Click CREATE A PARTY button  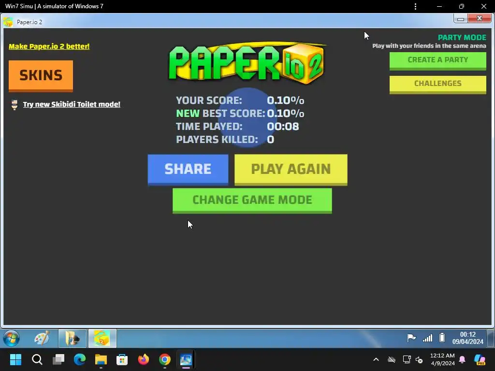tap(437, 60)
